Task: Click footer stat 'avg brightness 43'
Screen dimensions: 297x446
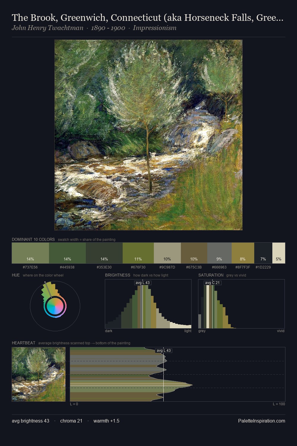Action: pos(31,421)
